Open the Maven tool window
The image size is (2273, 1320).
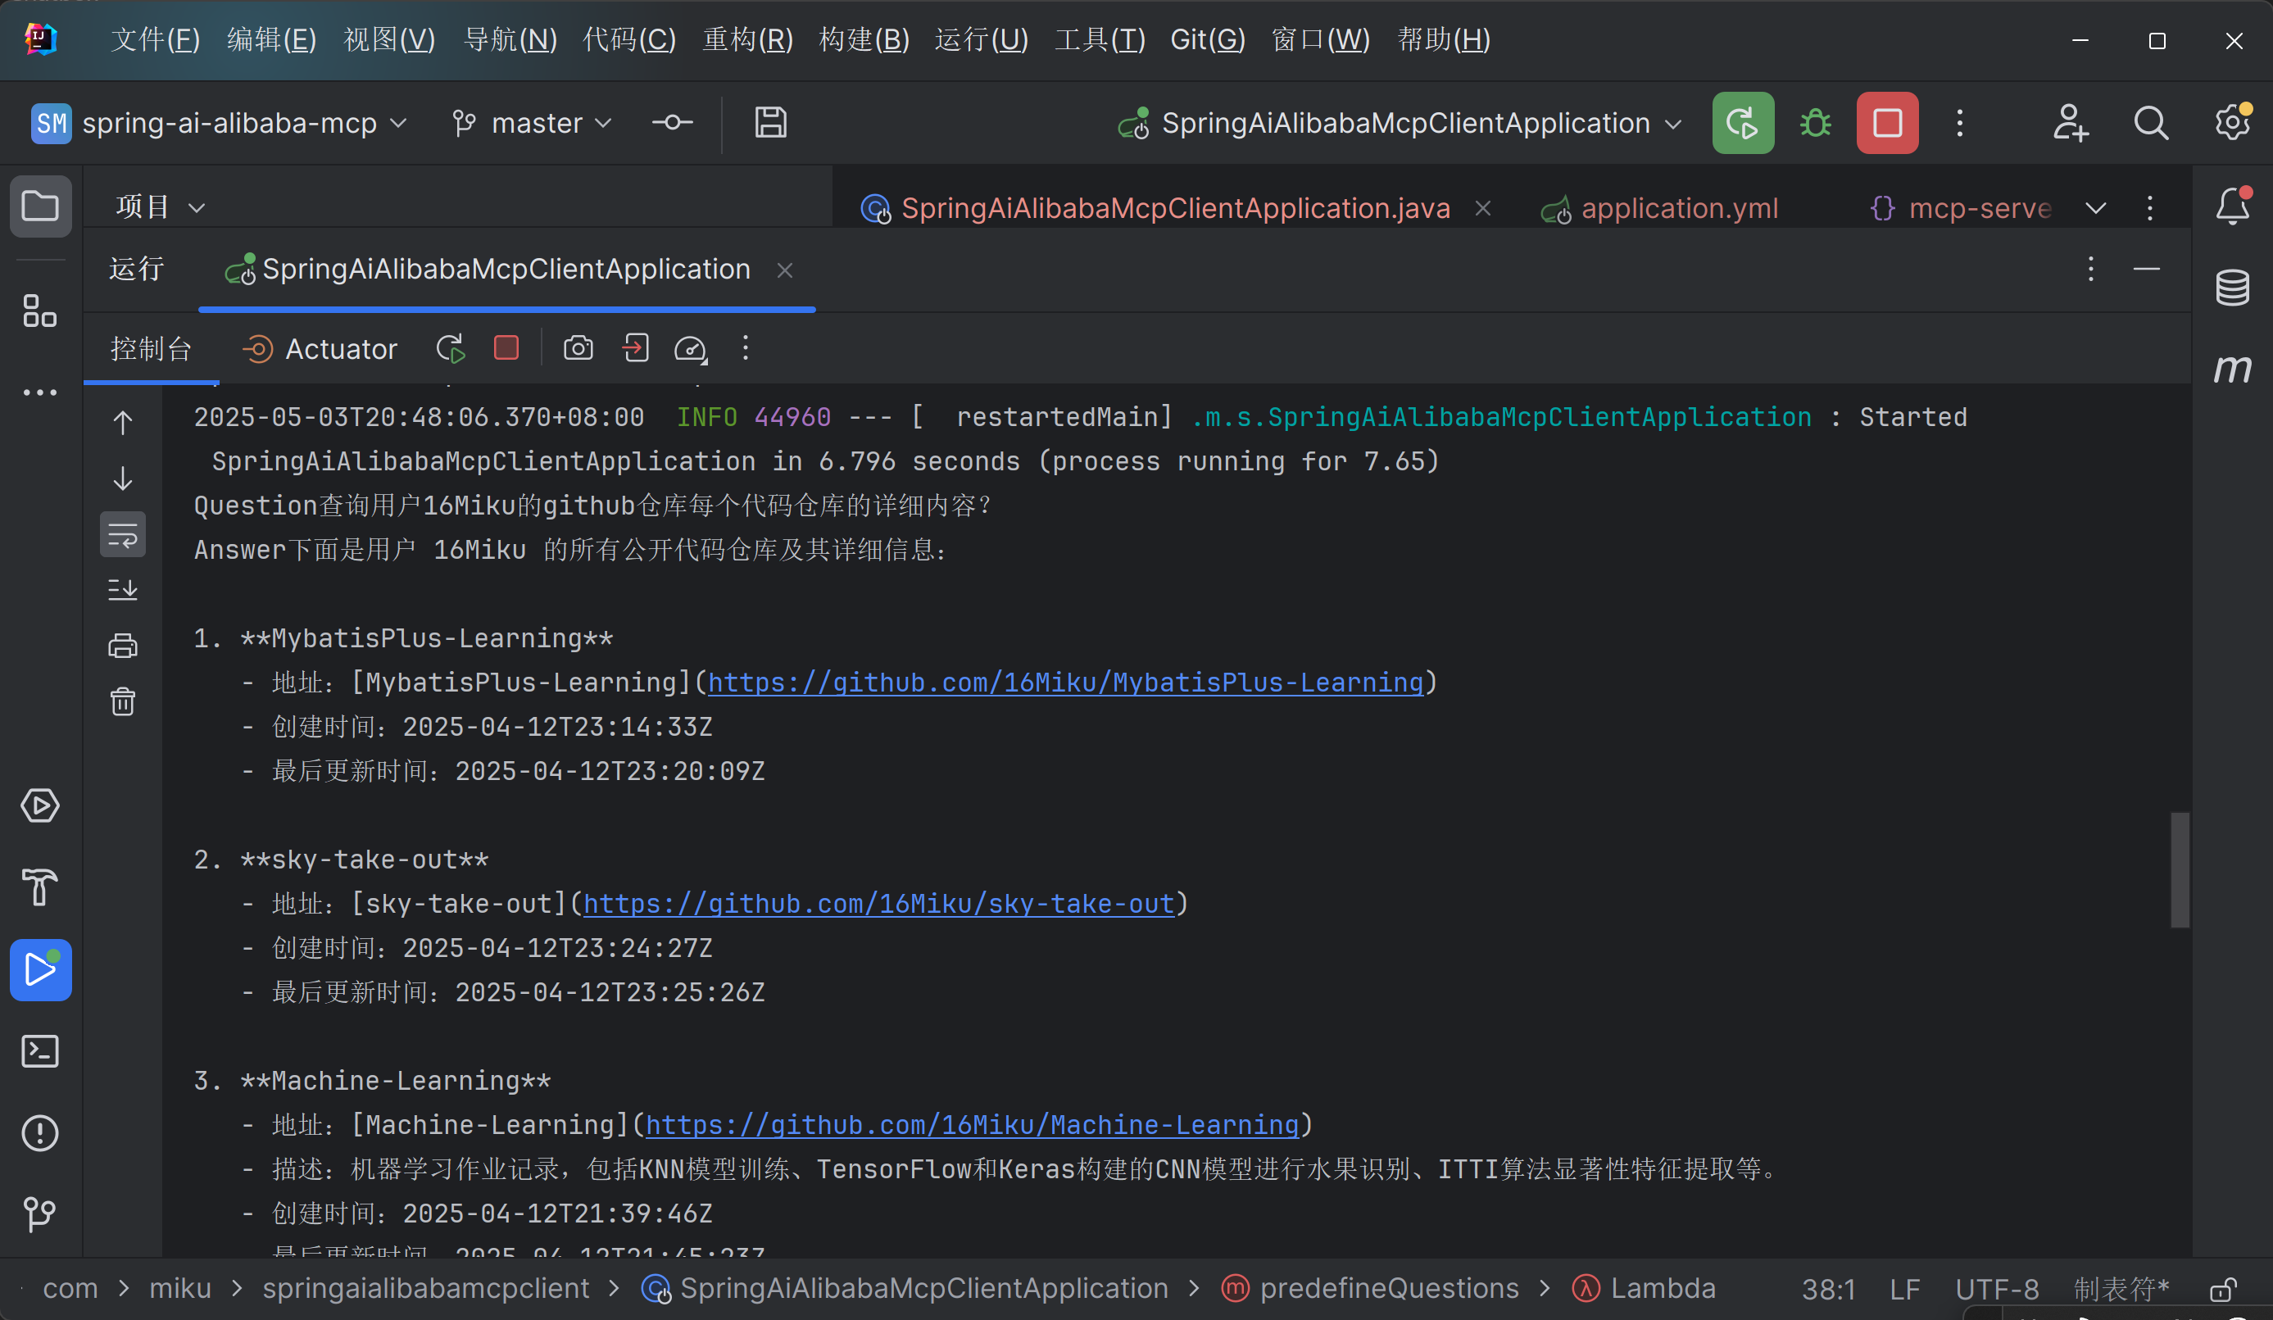(2232, 368)
